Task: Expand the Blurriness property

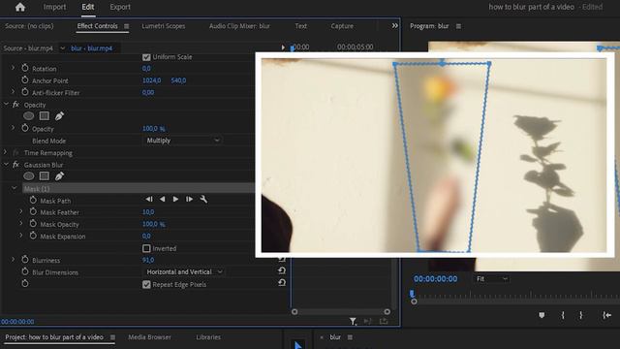Action: [13, 260]
